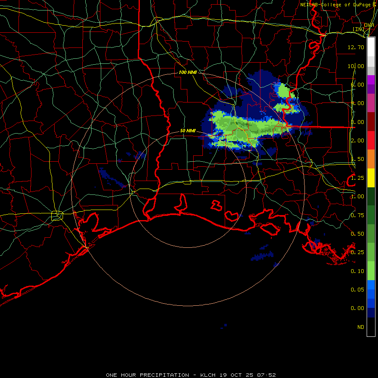Click the OHA product code label
This screenshot has width=378, height=378.
369,25
